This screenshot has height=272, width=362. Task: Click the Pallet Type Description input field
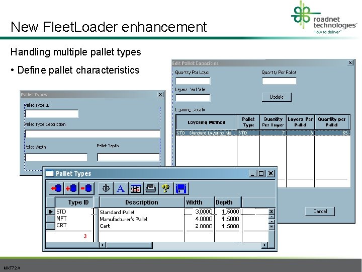pos(93,134)
